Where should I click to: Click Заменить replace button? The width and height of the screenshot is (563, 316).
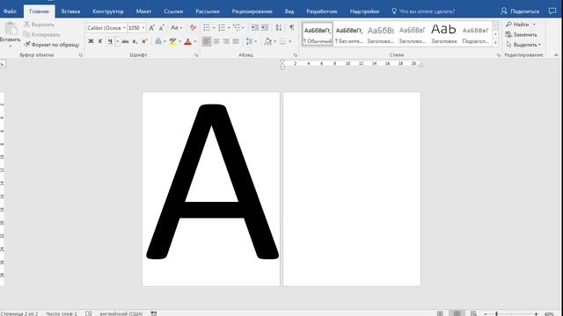tap(521, 34)
